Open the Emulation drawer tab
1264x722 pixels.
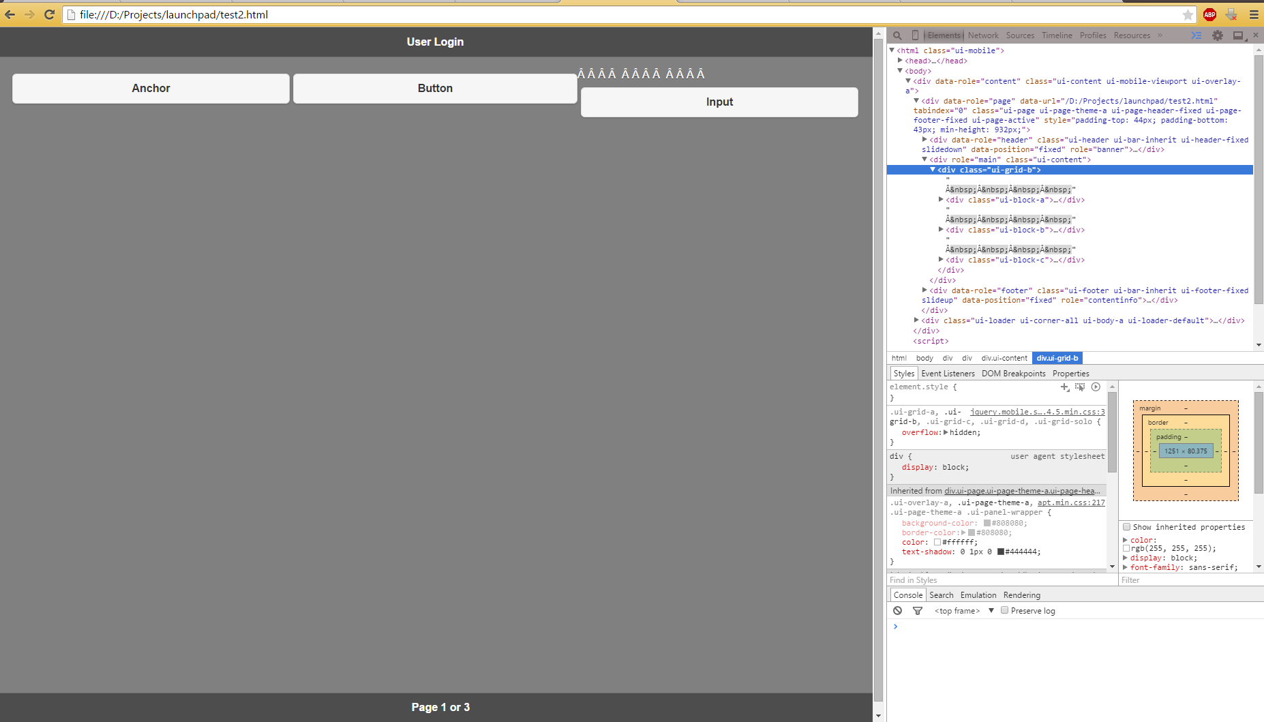click(978, 595)
